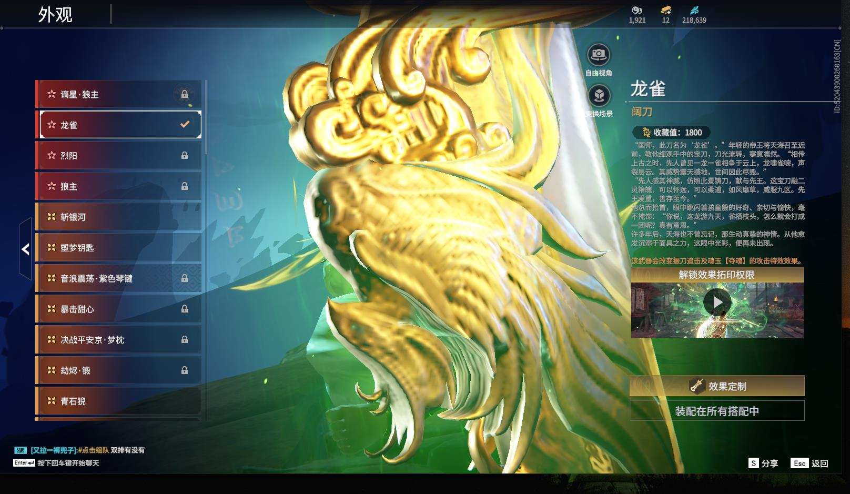850x494 pixels.
Task: Open free camera view (自由视角)
Action: click(x=599, y=55)
